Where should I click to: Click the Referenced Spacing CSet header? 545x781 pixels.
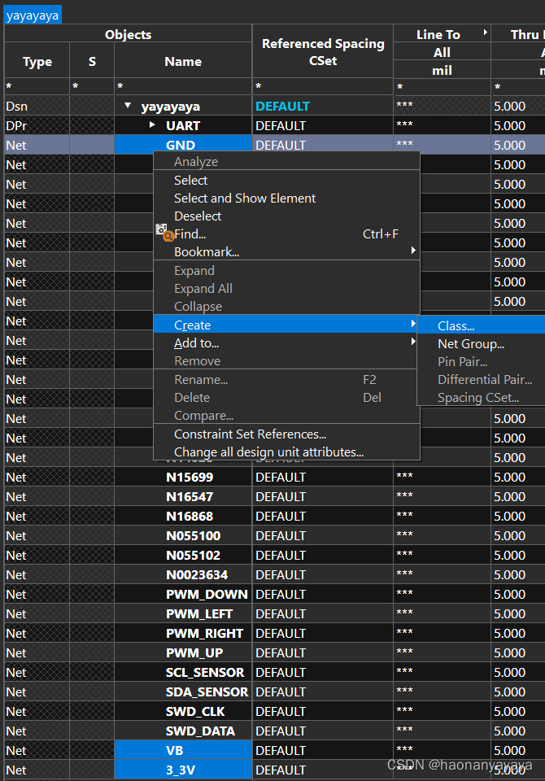point(323,52)
